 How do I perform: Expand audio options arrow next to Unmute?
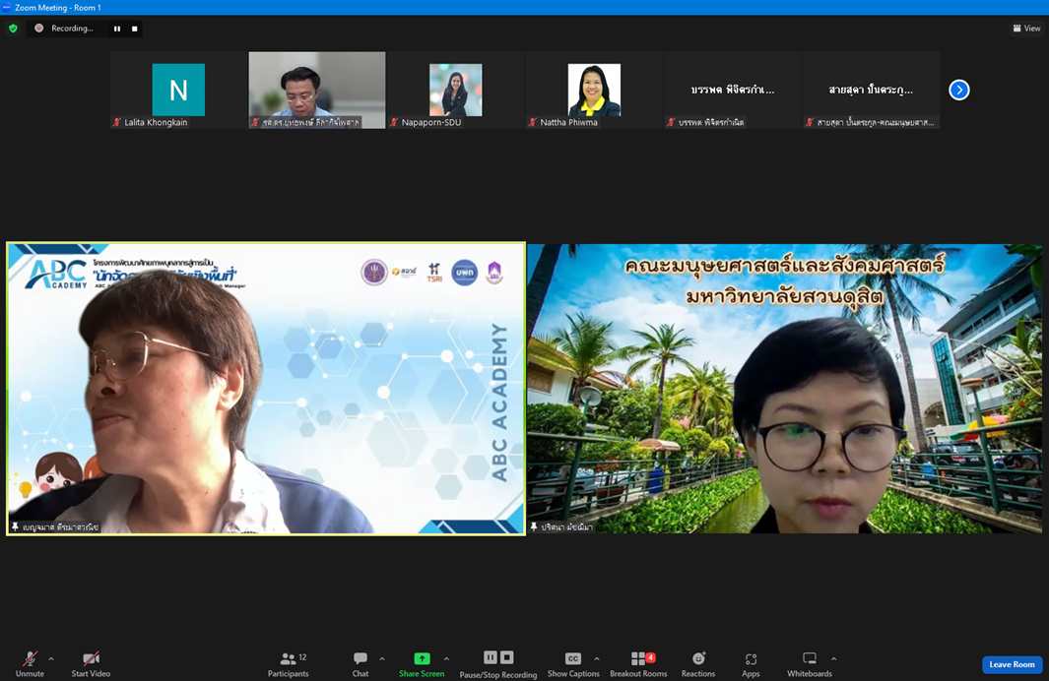(51, 659)
